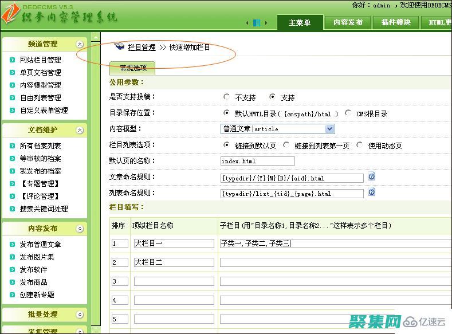Select the 常规选项 tab
Viewport: 452px width, 334px height.
tap(133, 68)
